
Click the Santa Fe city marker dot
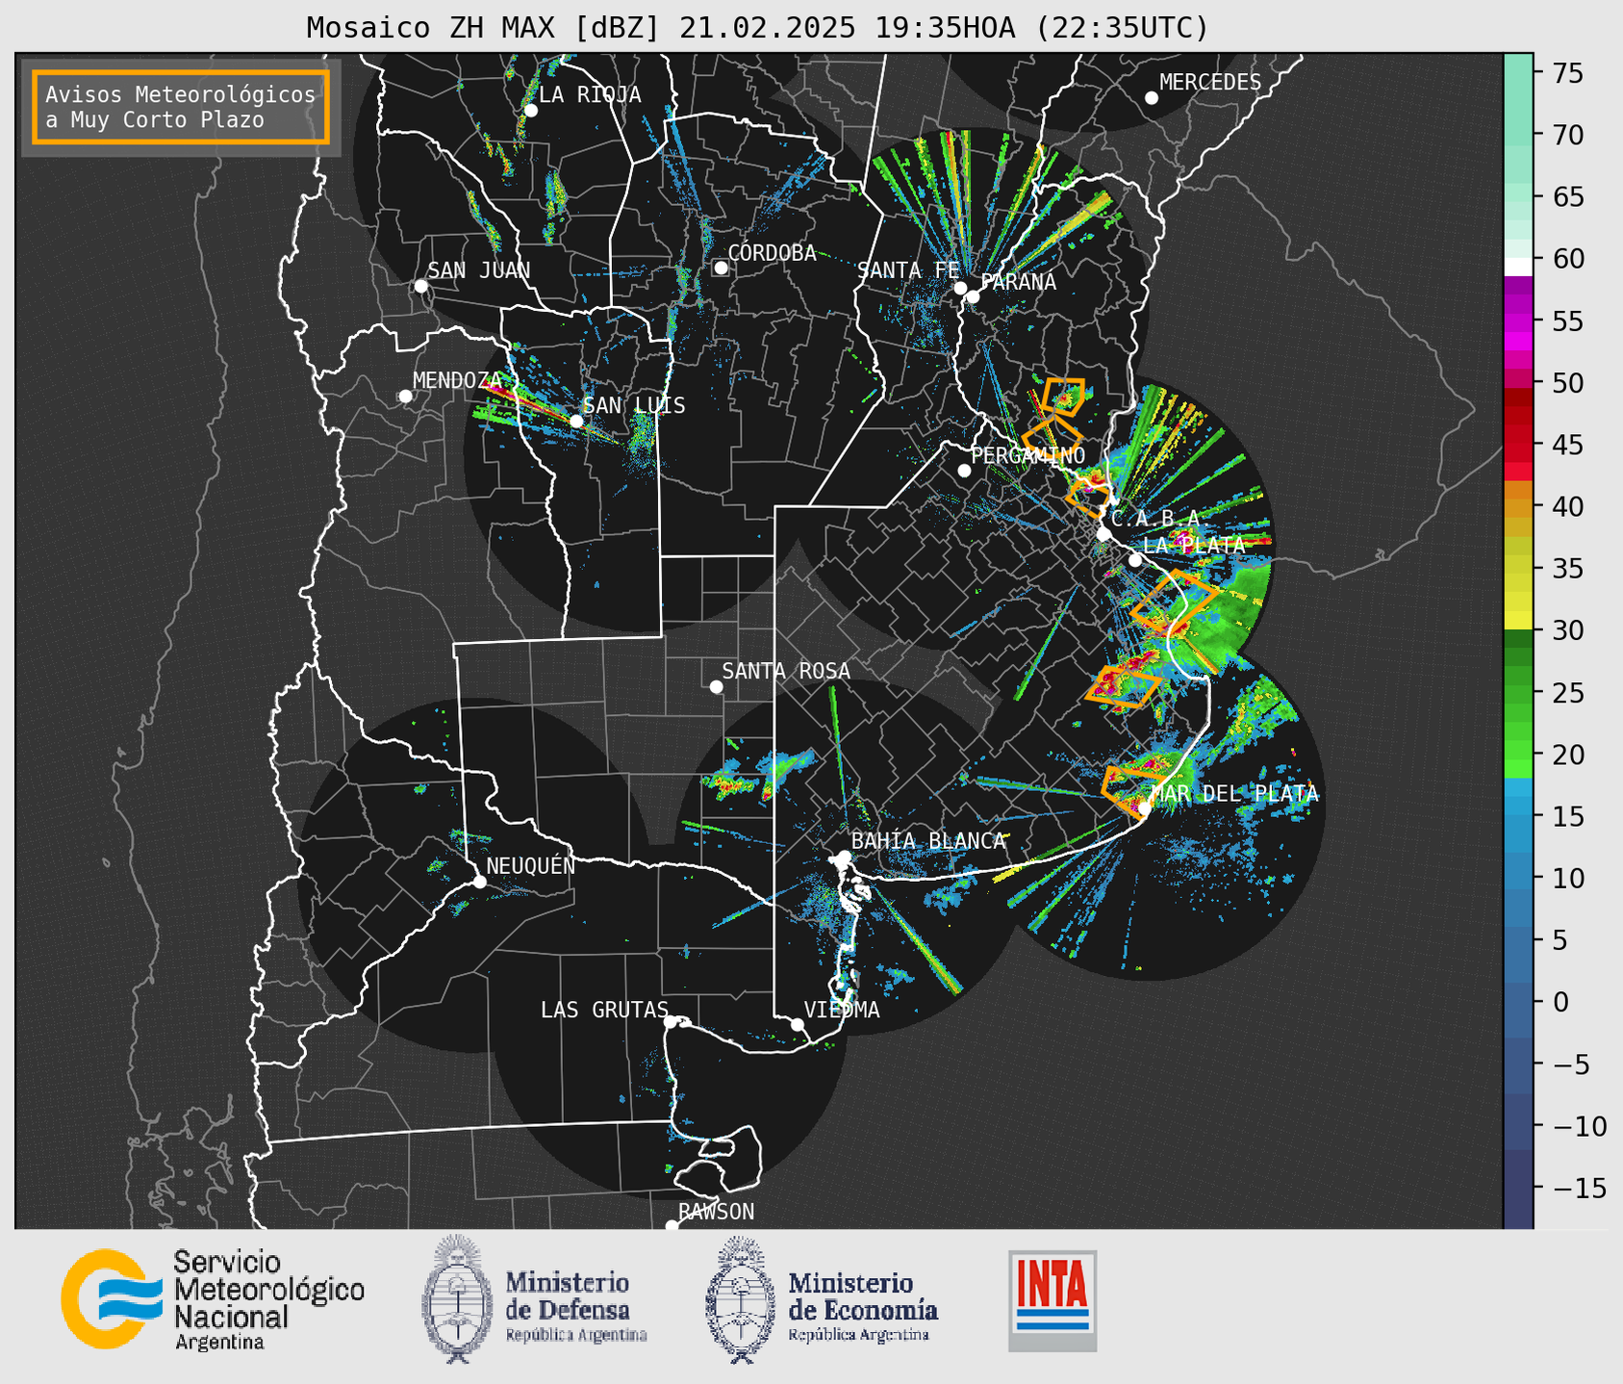tap(960, 288)
